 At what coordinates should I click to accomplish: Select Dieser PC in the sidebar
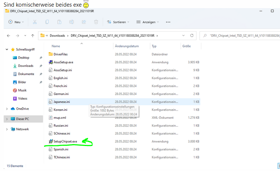point(22,119)
